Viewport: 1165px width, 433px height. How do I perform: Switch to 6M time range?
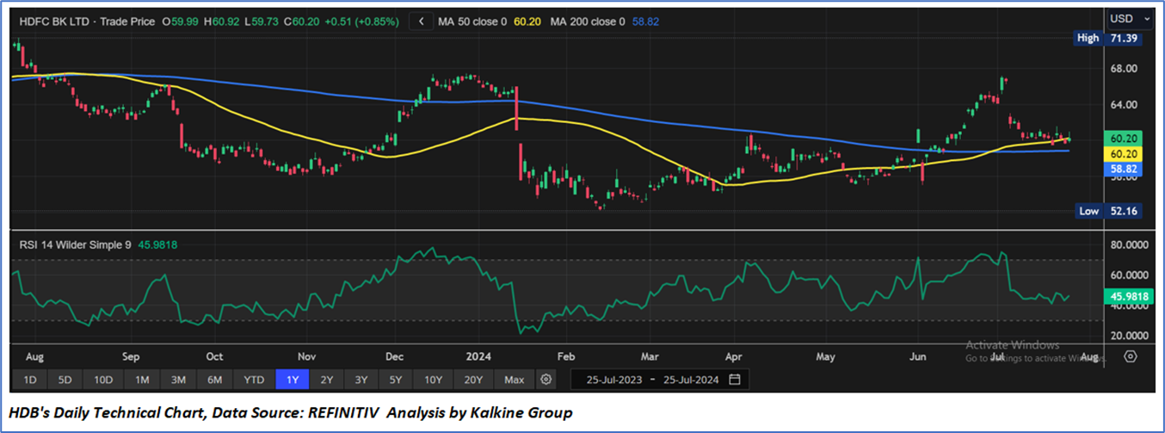(215, 380)
